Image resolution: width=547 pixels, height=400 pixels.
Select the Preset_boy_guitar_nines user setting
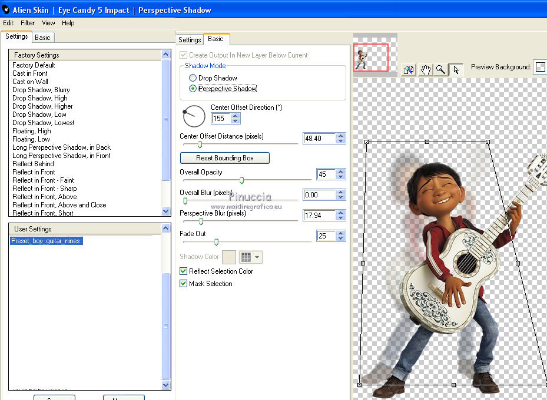(46, 241)
